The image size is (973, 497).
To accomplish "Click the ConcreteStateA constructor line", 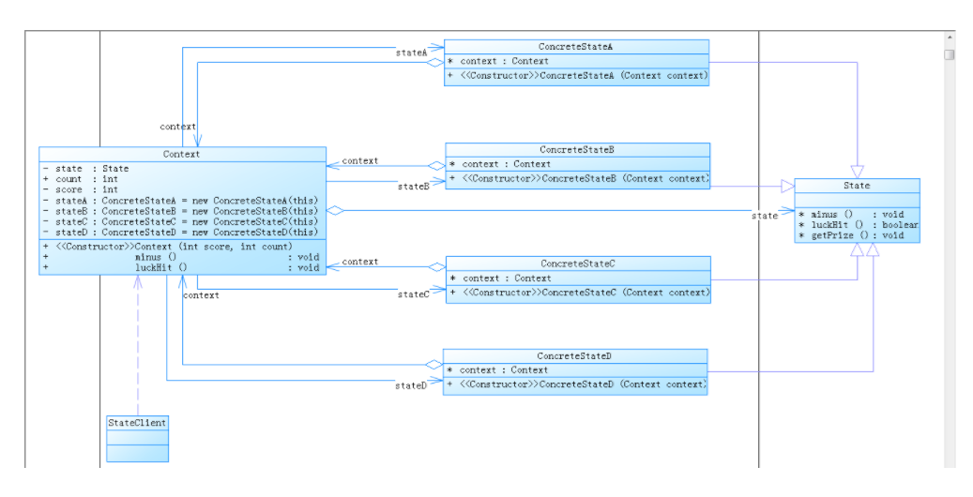I will pyautogui.click(x=577, y=76).
